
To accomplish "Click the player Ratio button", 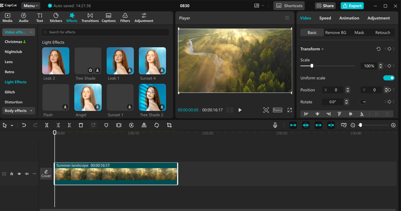I will 278,110.
